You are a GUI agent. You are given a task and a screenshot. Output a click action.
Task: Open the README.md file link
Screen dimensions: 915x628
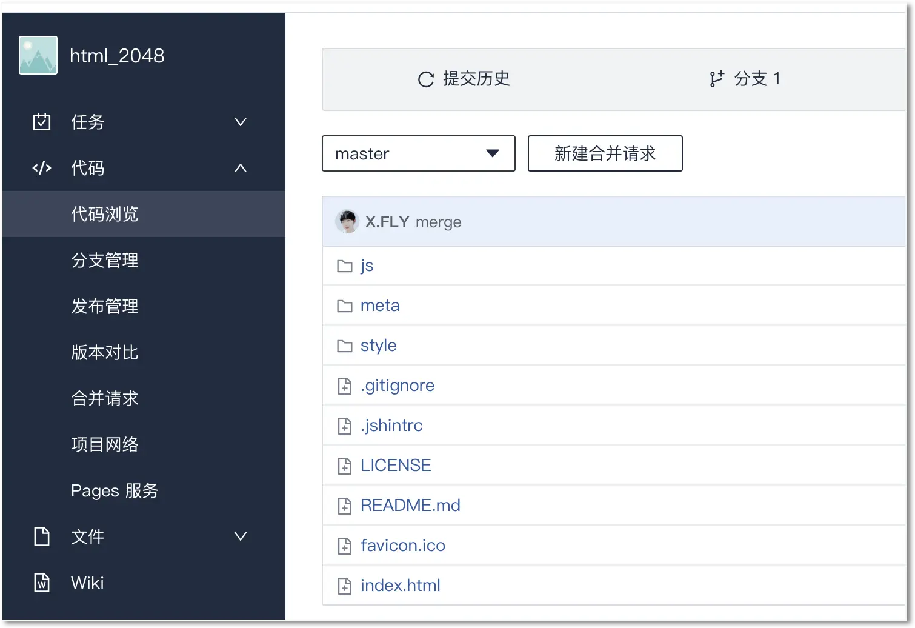(x=410, y=505)
